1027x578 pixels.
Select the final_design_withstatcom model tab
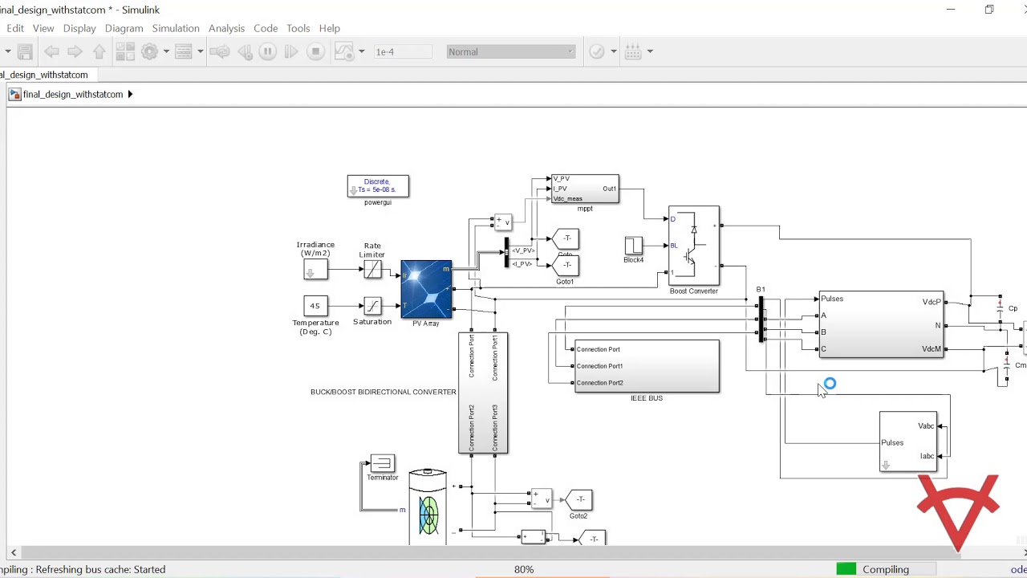pyautogui.click(x=47, y=75)
